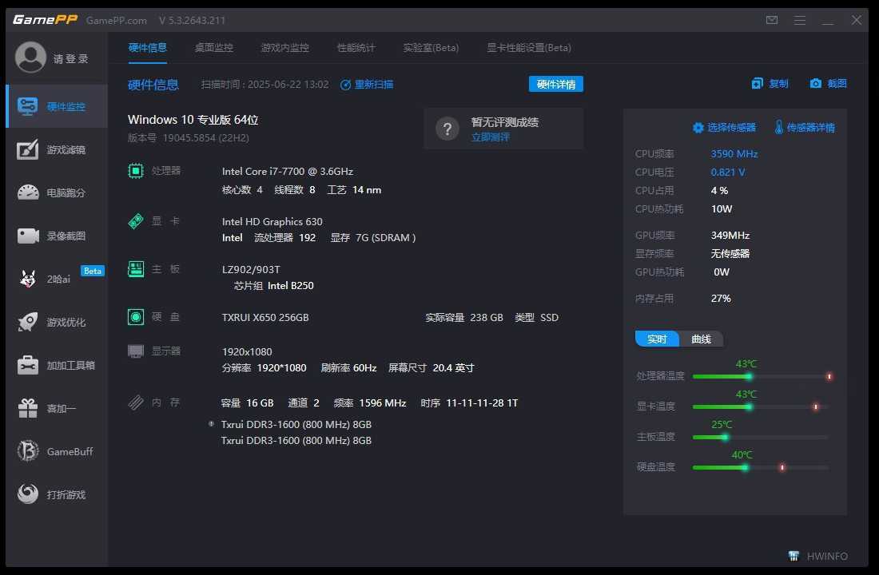The image size is (879, 575).
Task: Click CPU频率 value '3590 MHz'
Action: coord(734,153)
